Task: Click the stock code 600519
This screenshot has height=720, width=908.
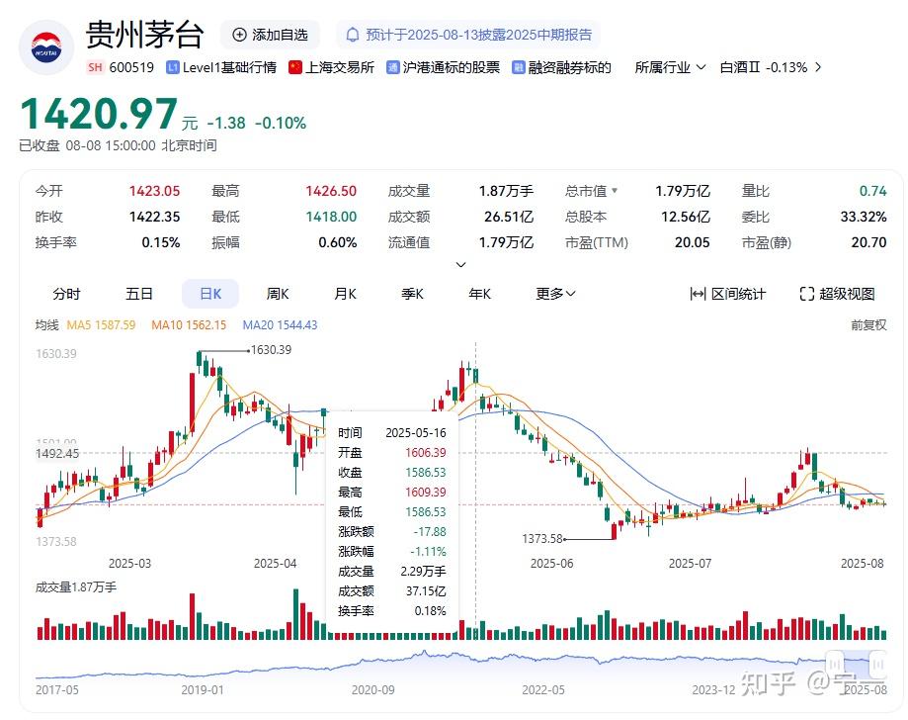Action: (x=131, y=67)
